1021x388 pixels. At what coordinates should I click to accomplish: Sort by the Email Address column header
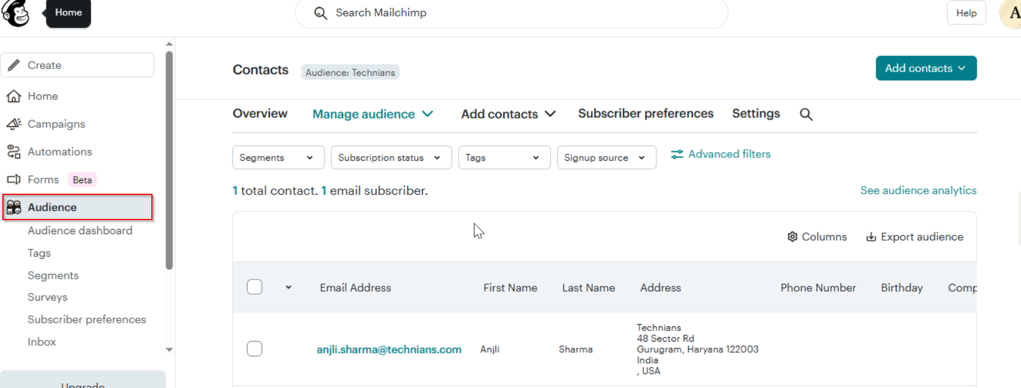pos(355,288)
